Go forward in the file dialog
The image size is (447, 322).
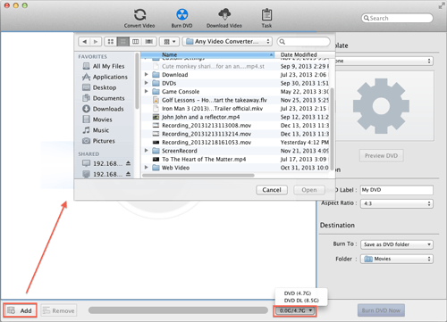(x=96, y=42)
